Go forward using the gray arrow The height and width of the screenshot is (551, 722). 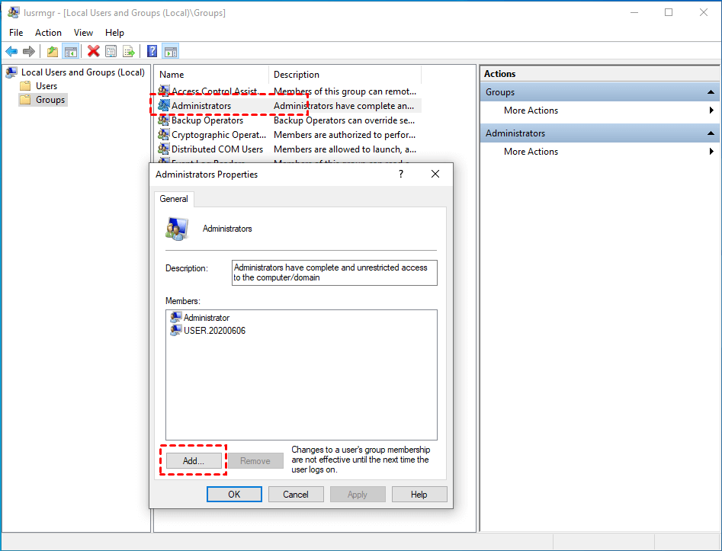(x=28, y=51)
